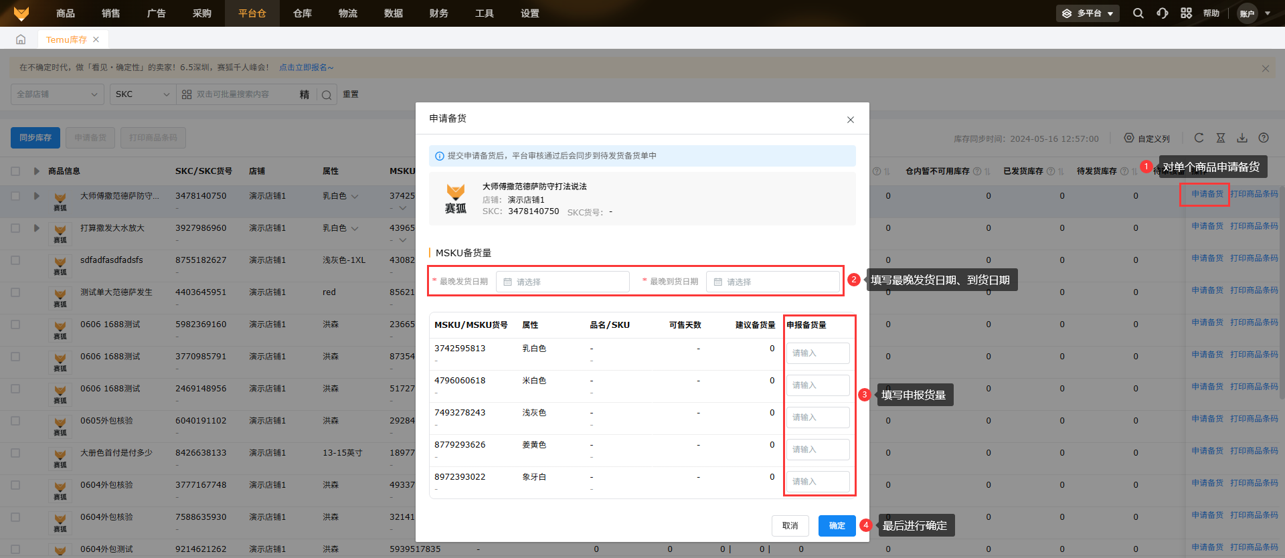The width and height of the screenshot is (1285, 558).
Task: Open the home page icon
Action: pos(21,39)
